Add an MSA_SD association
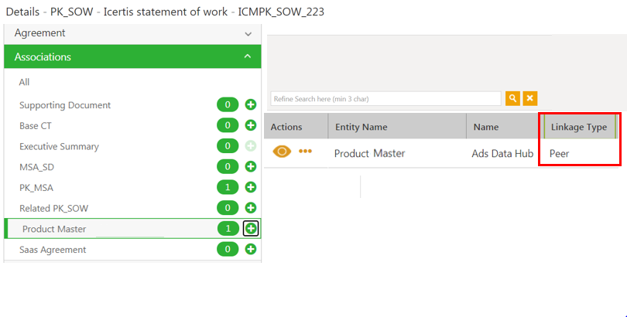This screenshot has width=627, height=317. point(251,166)
